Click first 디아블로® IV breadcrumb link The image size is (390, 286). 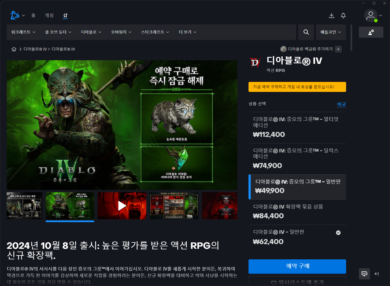point(35,49)
